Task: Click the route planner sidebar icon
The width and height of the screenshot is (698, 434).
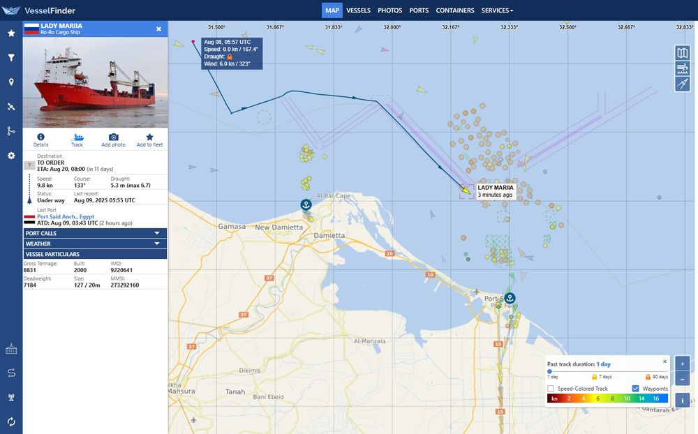Action: pyautogui.click(x=11, y=373)
